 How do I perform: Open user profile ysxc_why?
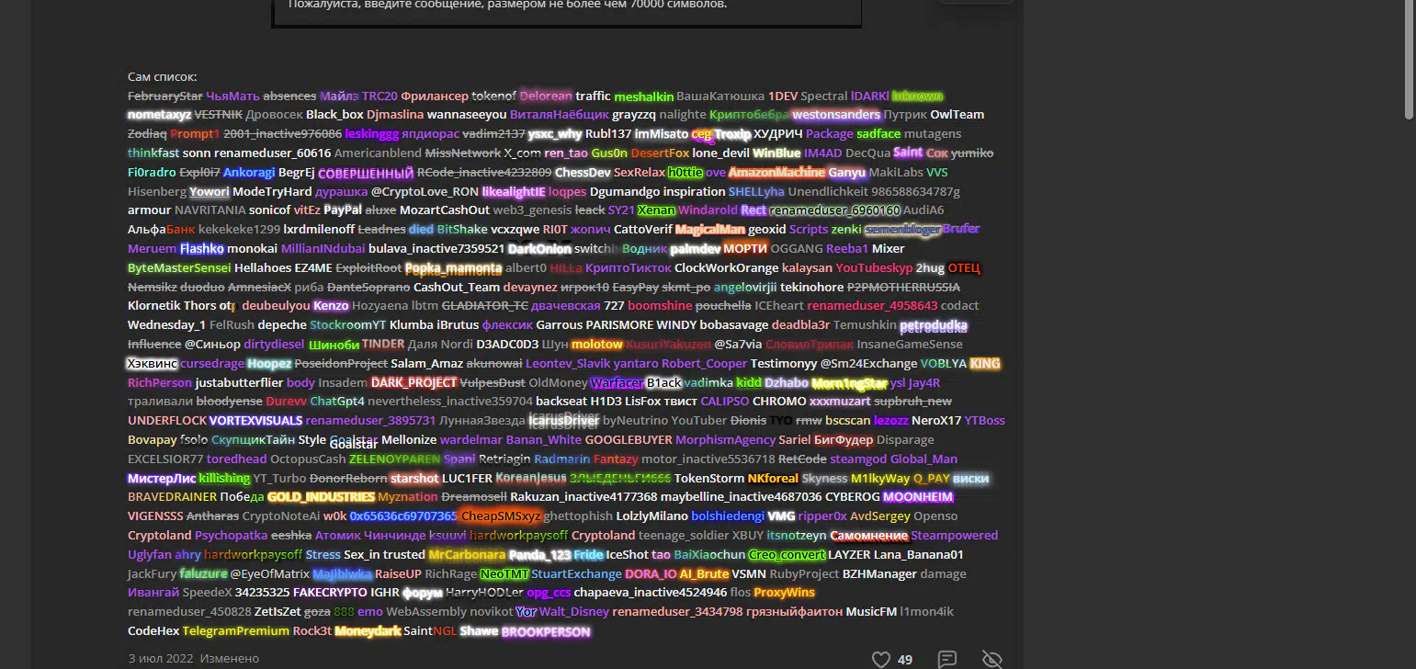[x=555, y=134]
